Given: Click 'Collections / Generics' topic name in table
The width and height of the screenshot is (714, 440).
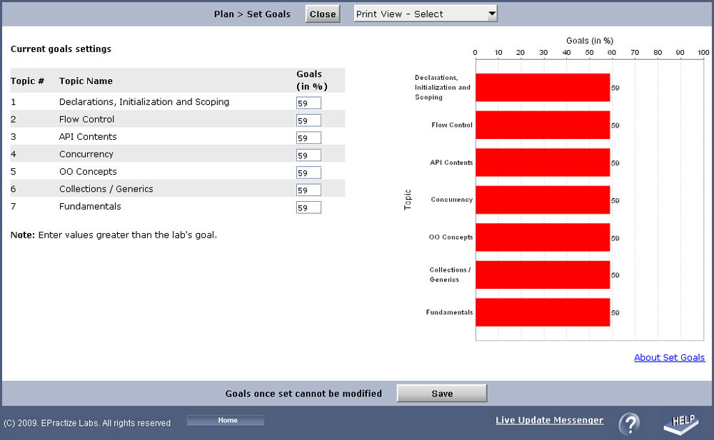Looking at the screenshot, I should 106,189.
